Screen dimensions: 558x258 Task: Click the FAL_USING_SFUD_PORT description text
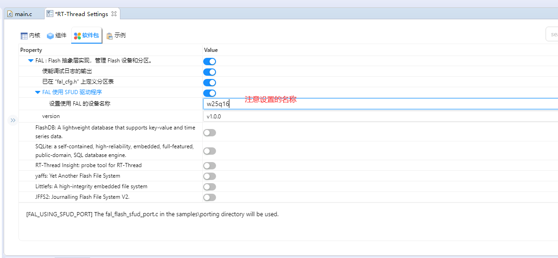(153, 214)
